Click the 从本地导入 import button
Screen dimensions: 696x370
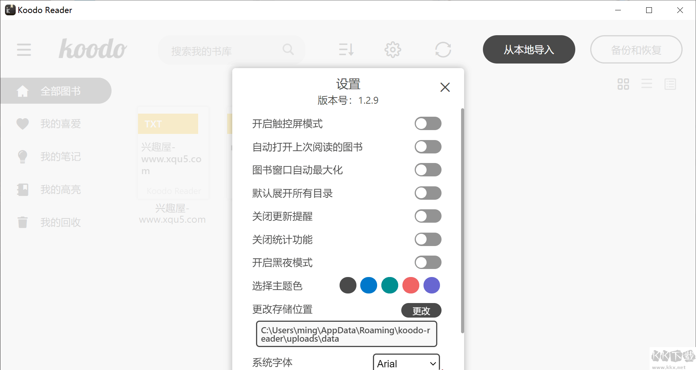tap(529, 49)
